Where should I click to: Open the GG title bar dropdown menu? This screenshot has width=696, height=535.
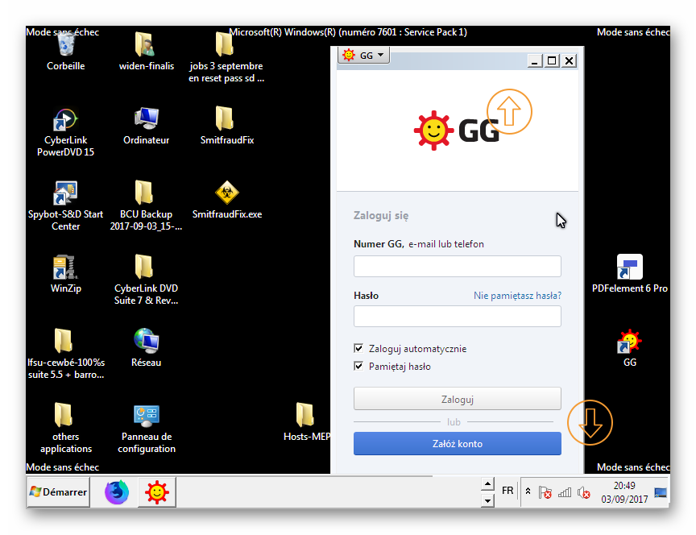[364, 56]
